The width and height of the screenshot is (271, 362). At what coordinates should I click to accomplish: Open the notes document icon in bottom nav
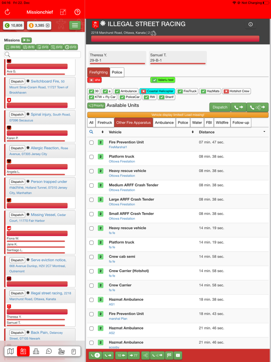coord(74,351)
